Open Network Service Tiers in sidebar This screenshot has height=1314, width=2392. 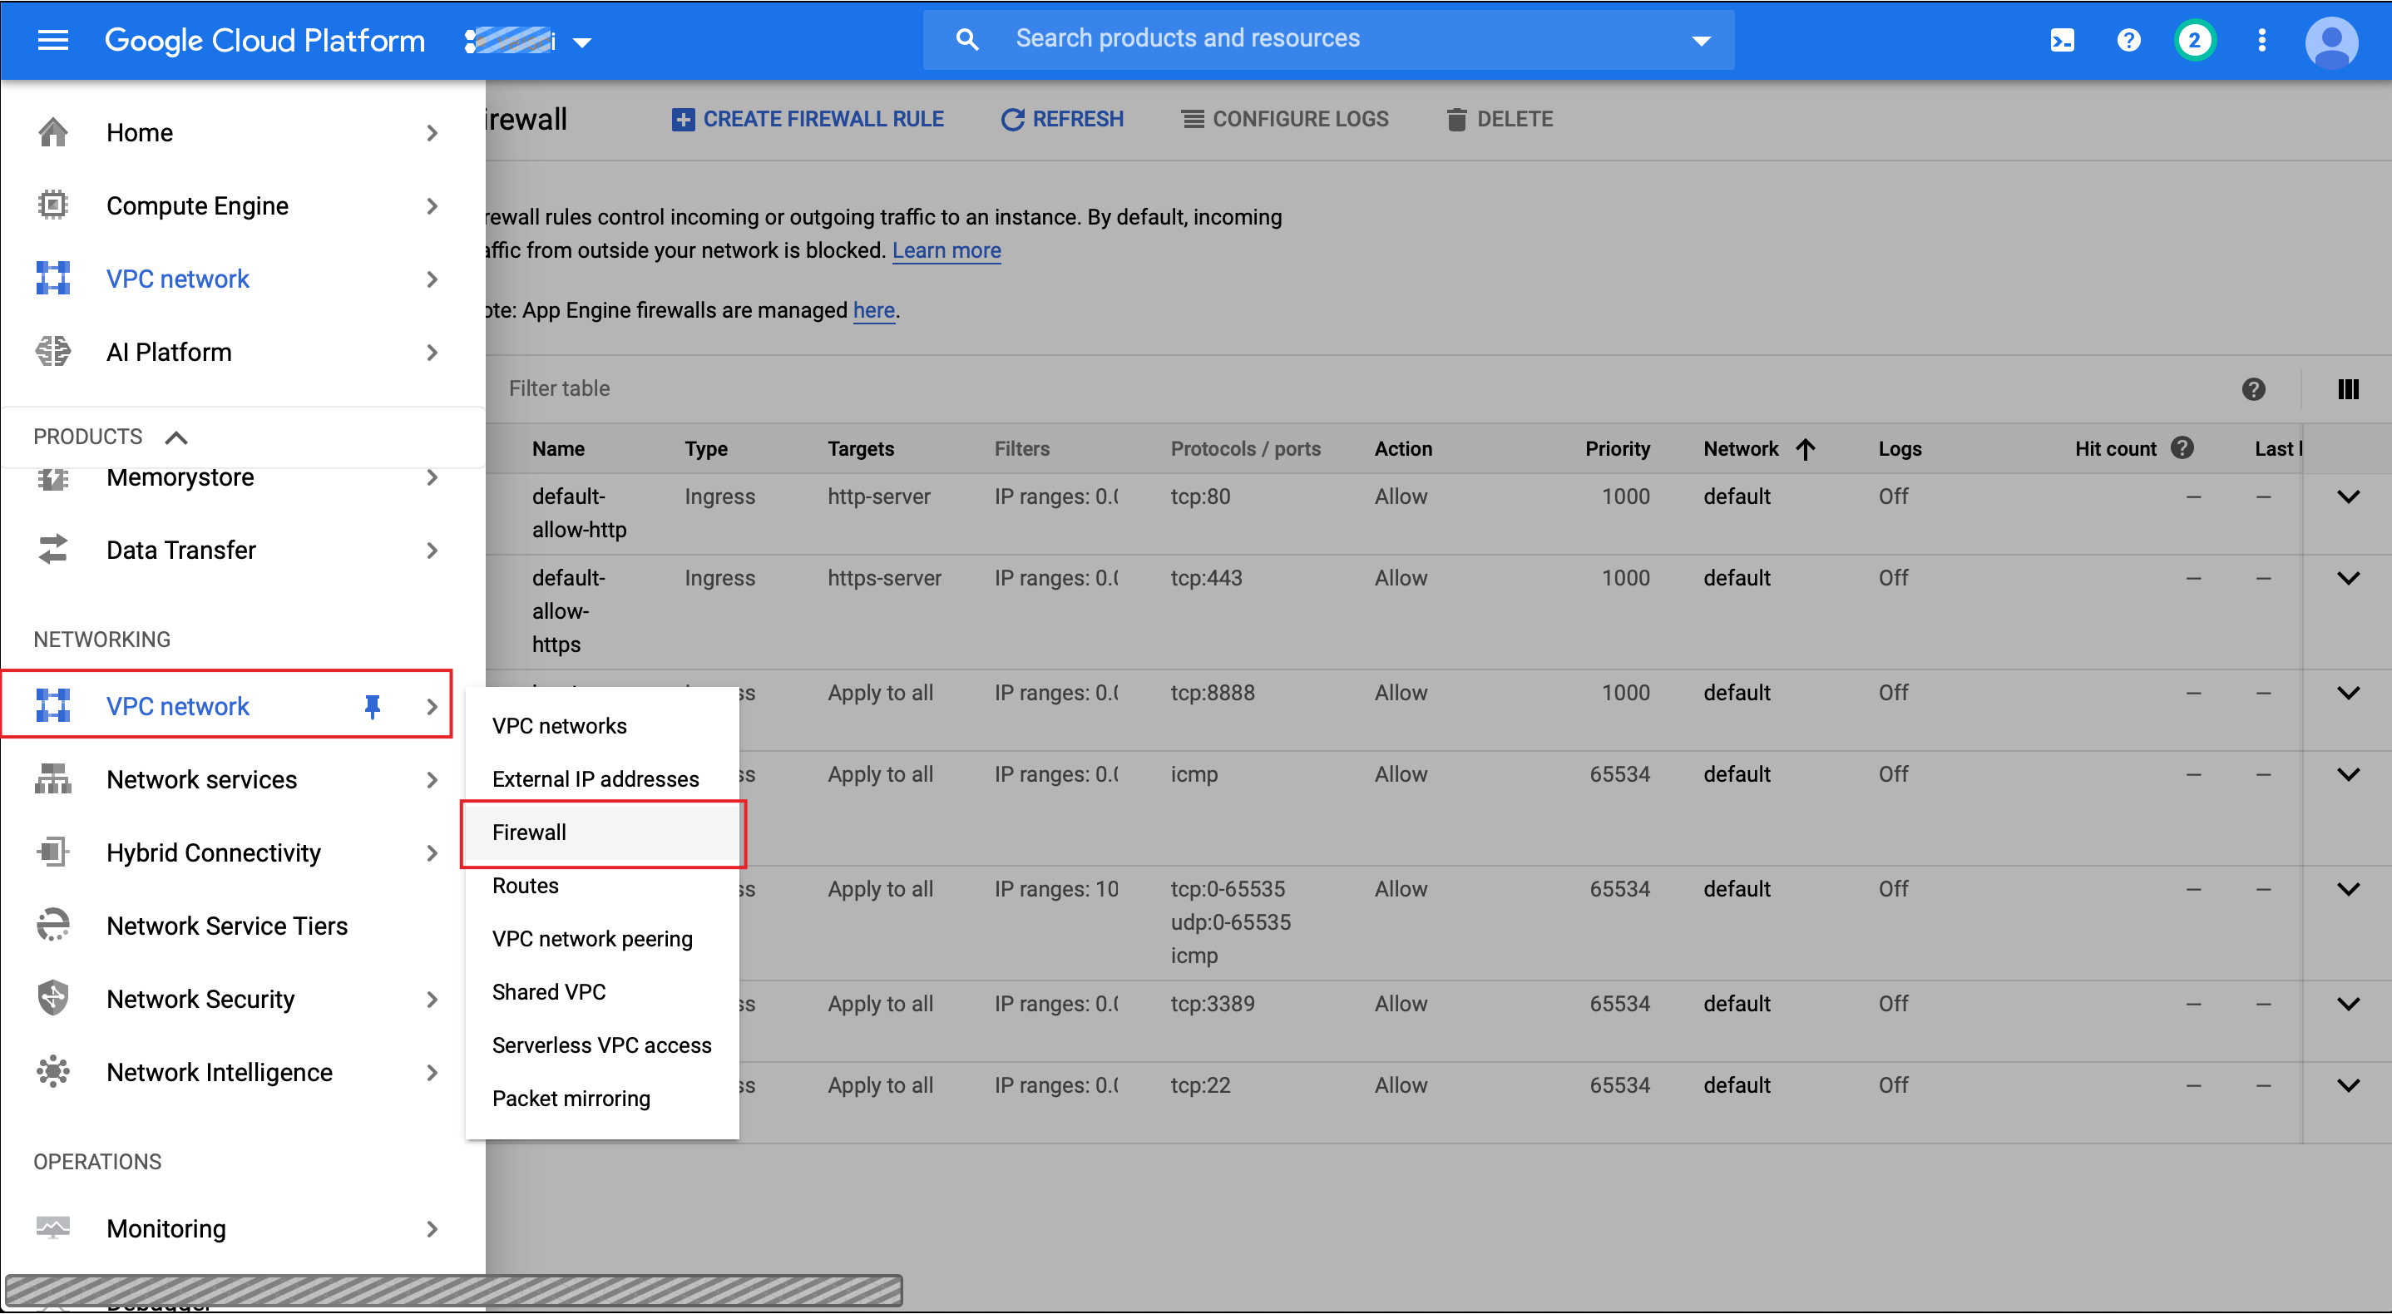[x=226, y=926]
